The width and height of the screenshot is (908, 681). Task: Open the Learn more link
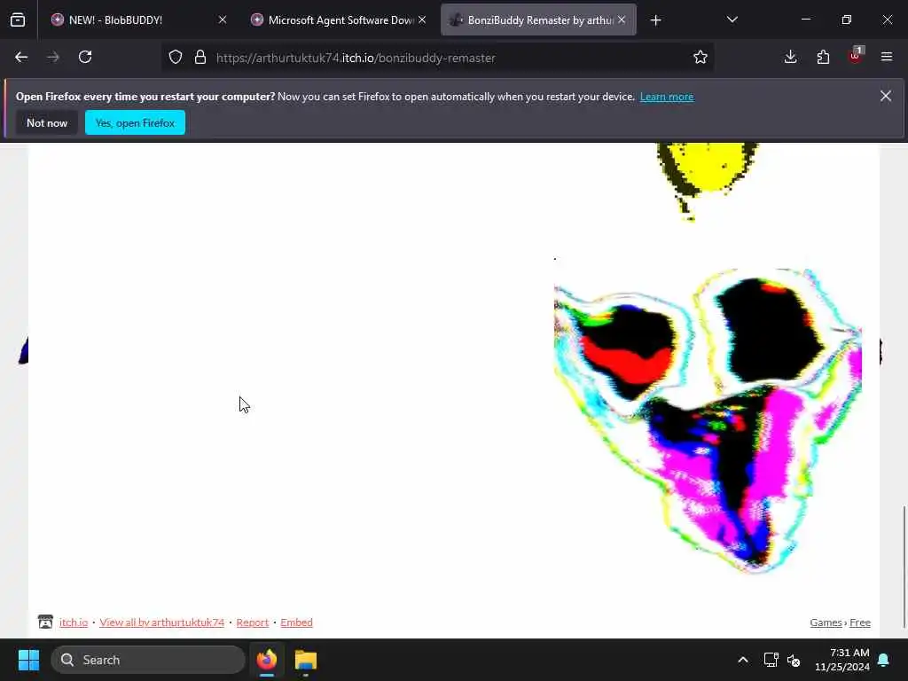[667, 97]
